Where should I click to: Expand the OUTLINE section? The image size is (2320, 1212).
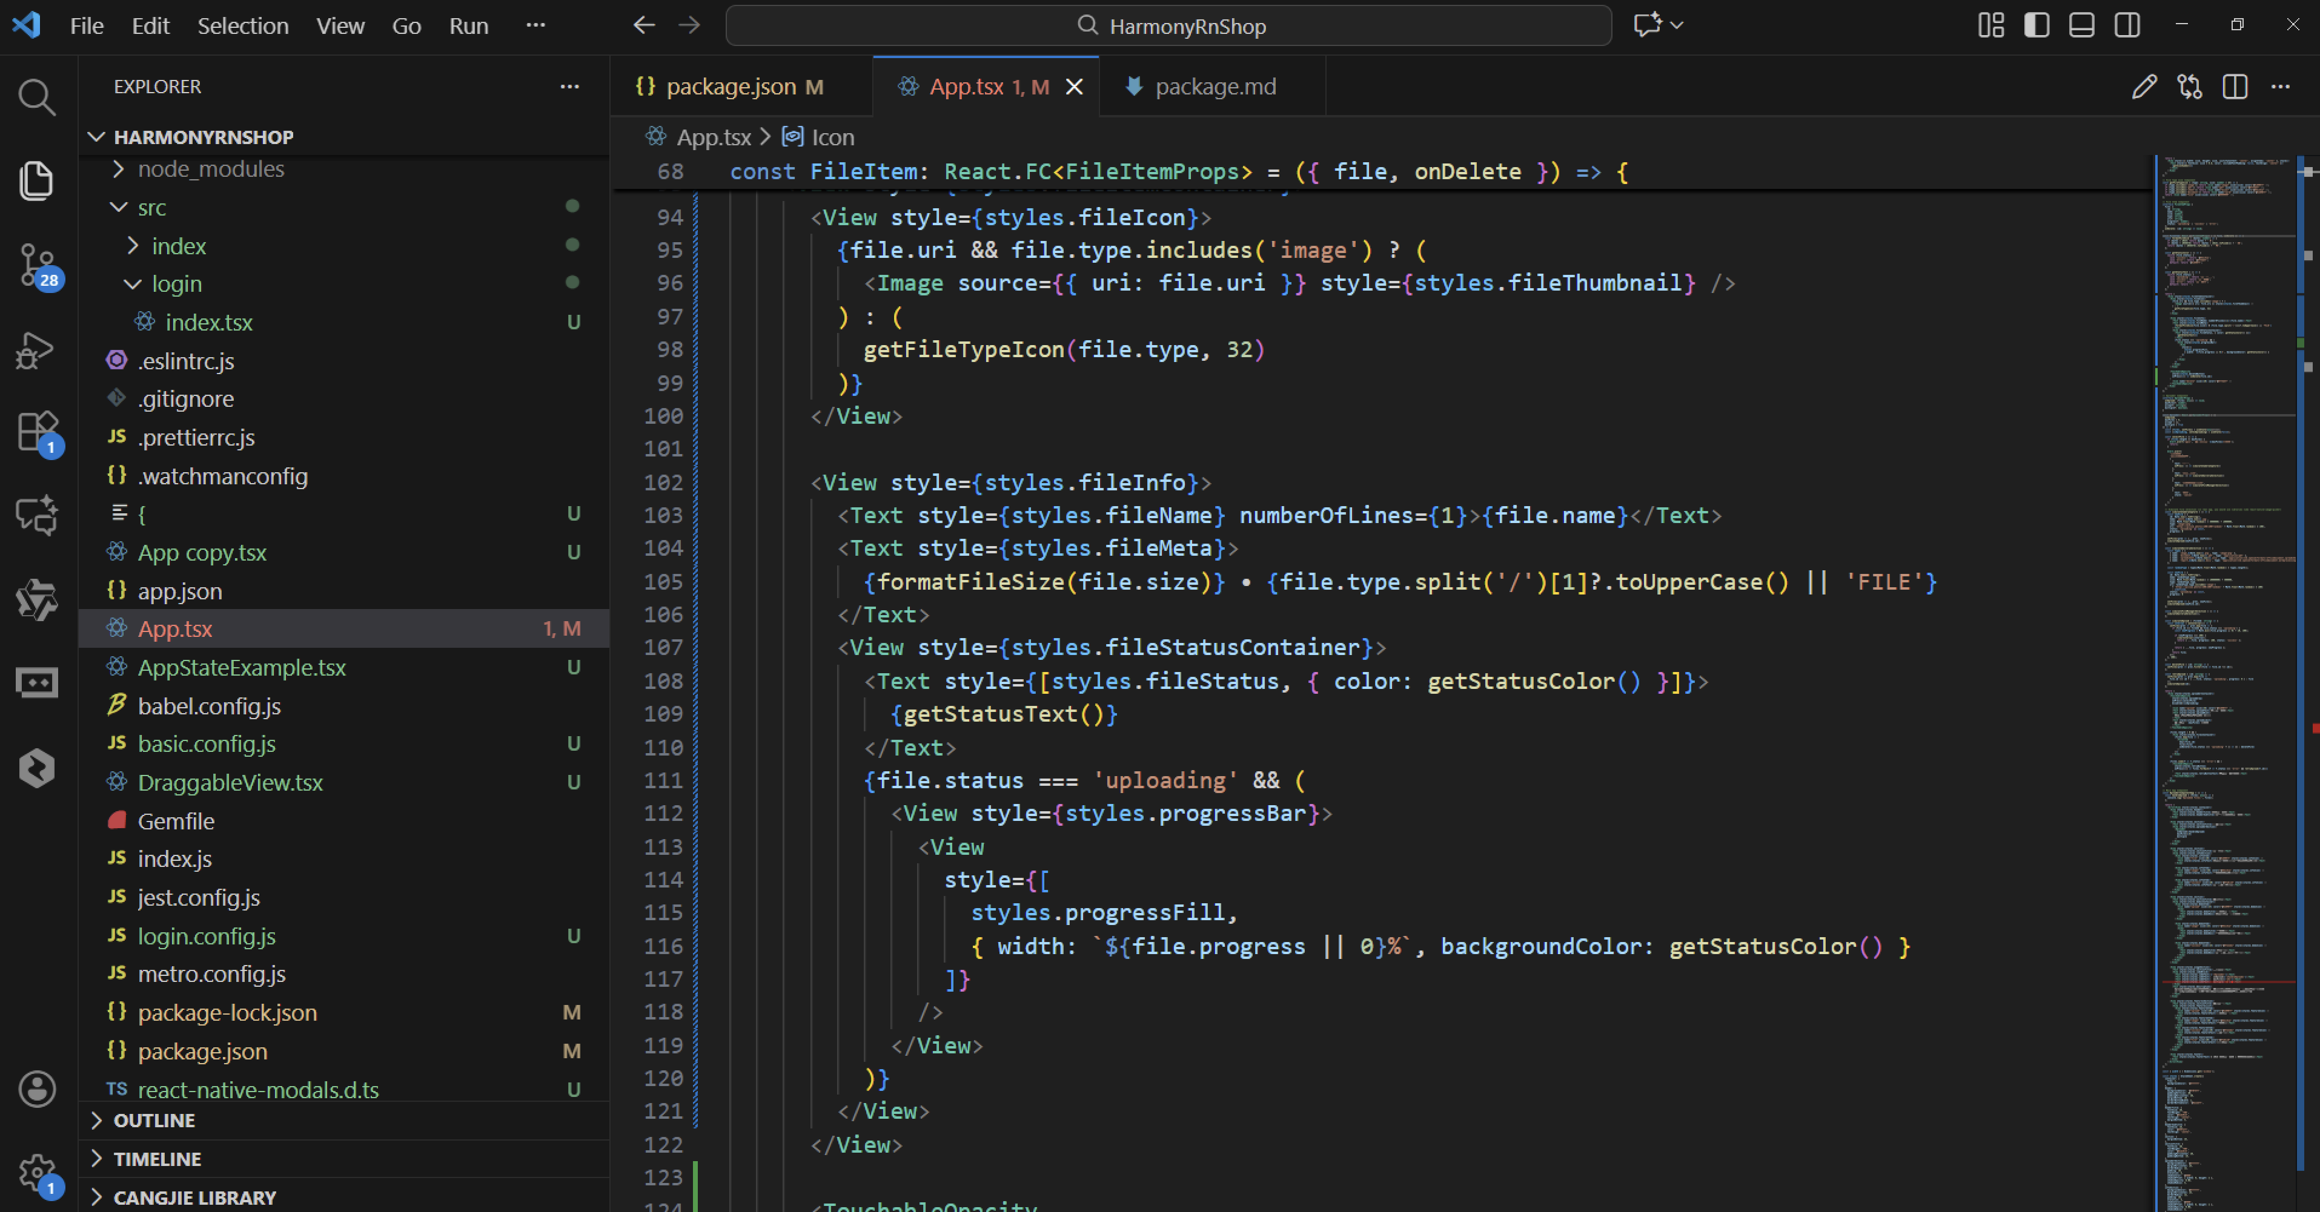154,1120
